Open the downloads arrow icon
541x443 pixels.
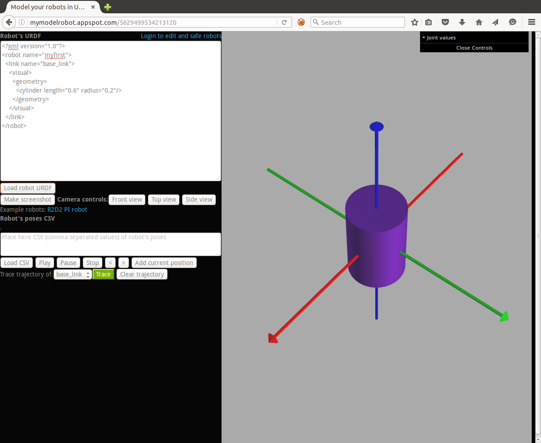462,22
